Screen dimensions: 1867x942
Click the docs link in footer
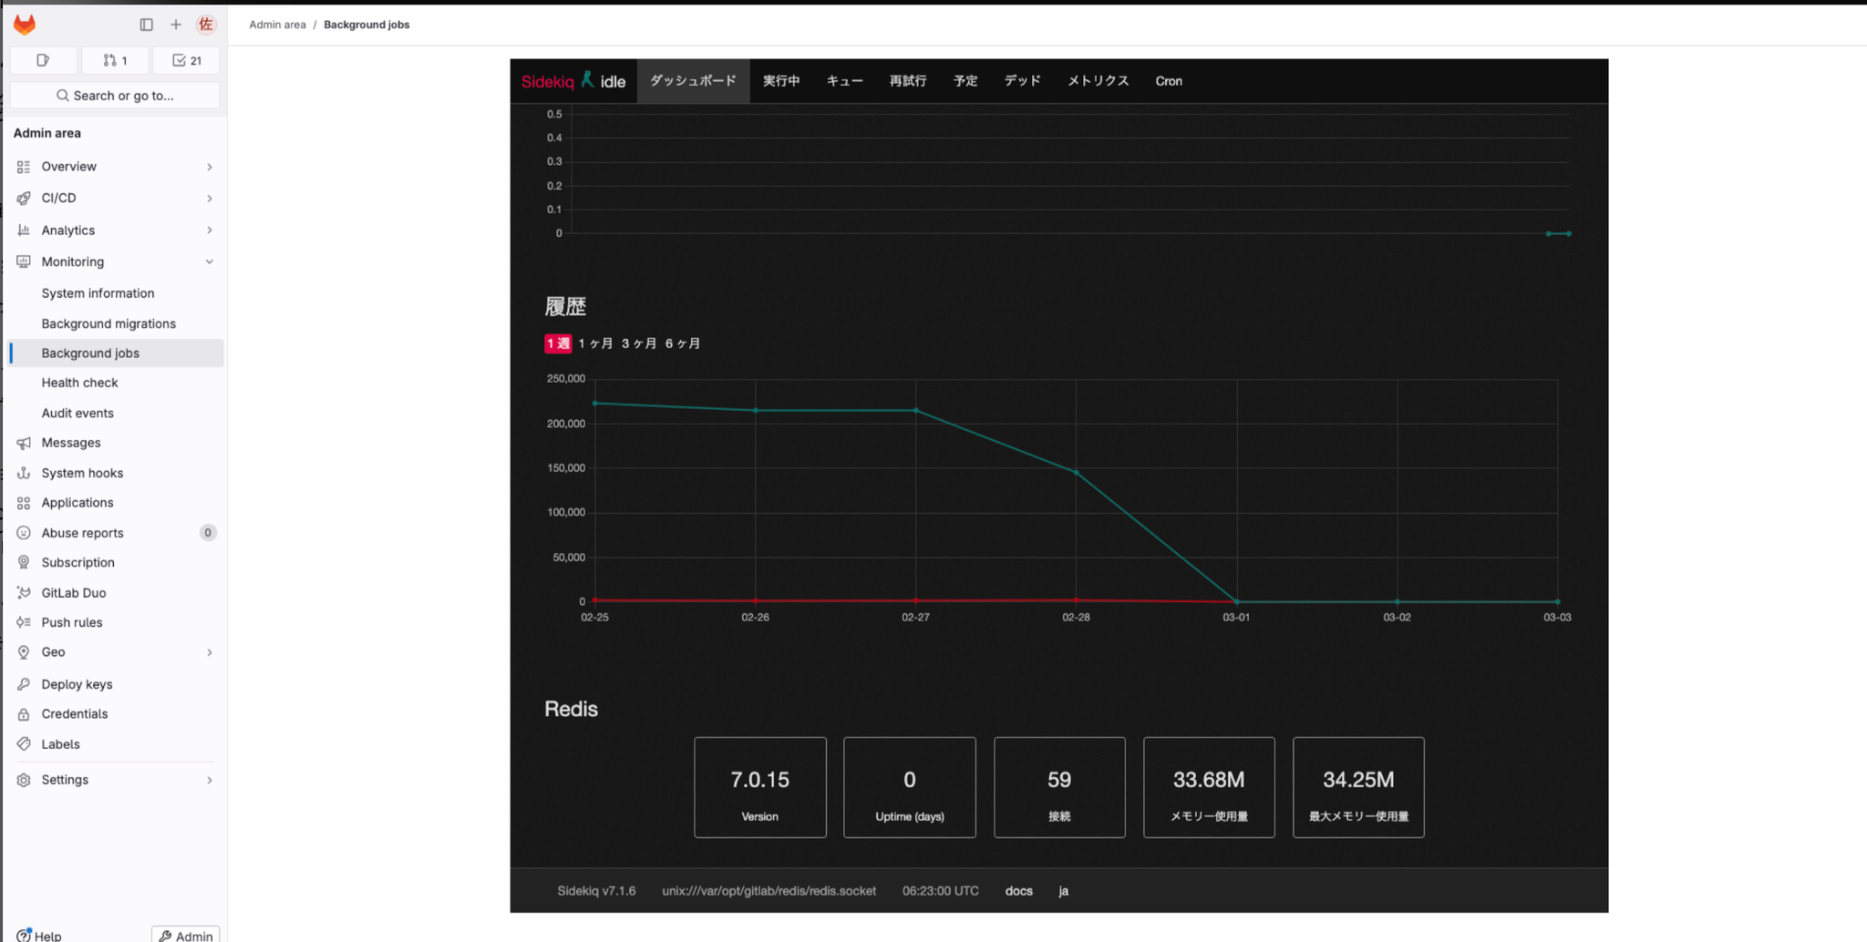(1018, 891)
